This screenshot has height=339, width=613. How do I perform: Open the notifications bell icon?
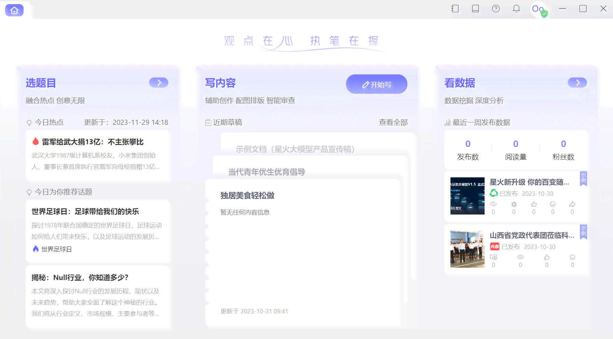(x=516, y=9)
